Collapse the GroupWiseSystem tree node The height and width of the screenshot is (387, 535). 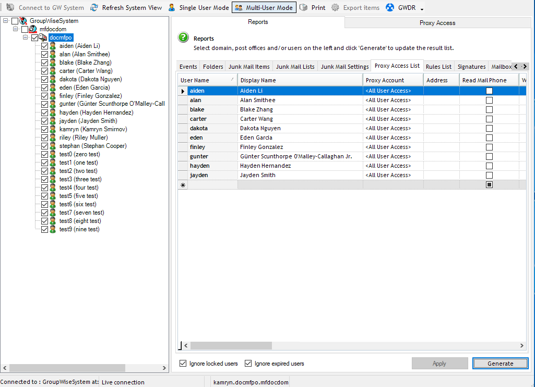[x=5, y=21]
